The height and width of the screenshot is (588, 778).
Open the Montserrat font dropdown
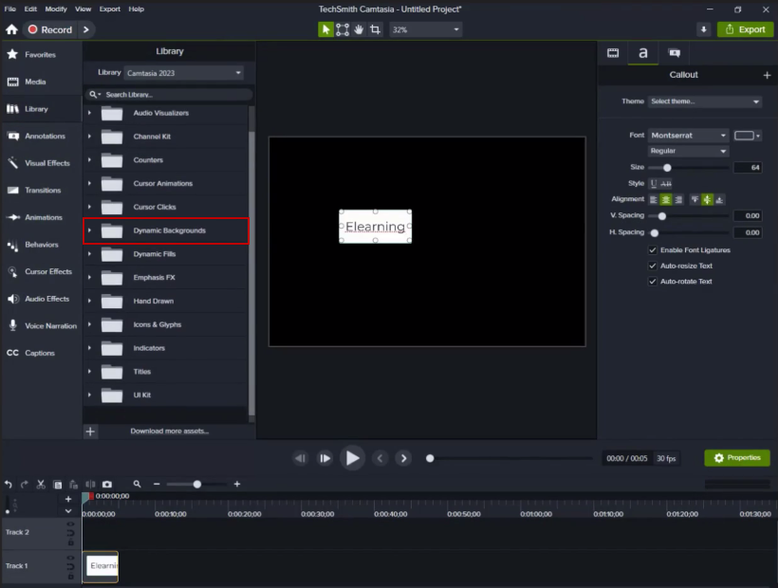[x=689, y=136]
